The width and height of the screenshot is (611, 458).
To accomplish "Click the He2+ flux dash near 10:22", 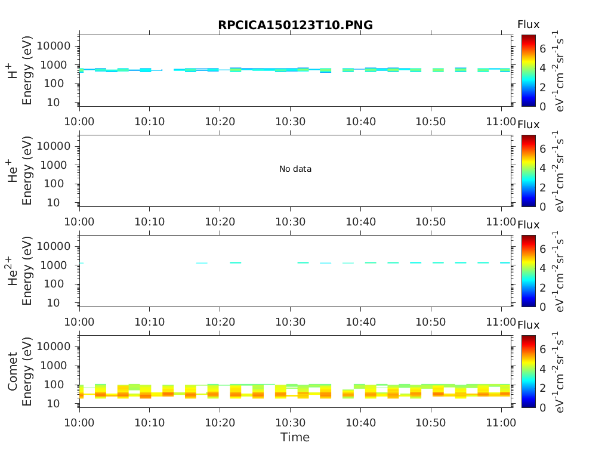I will click(235, 263).
